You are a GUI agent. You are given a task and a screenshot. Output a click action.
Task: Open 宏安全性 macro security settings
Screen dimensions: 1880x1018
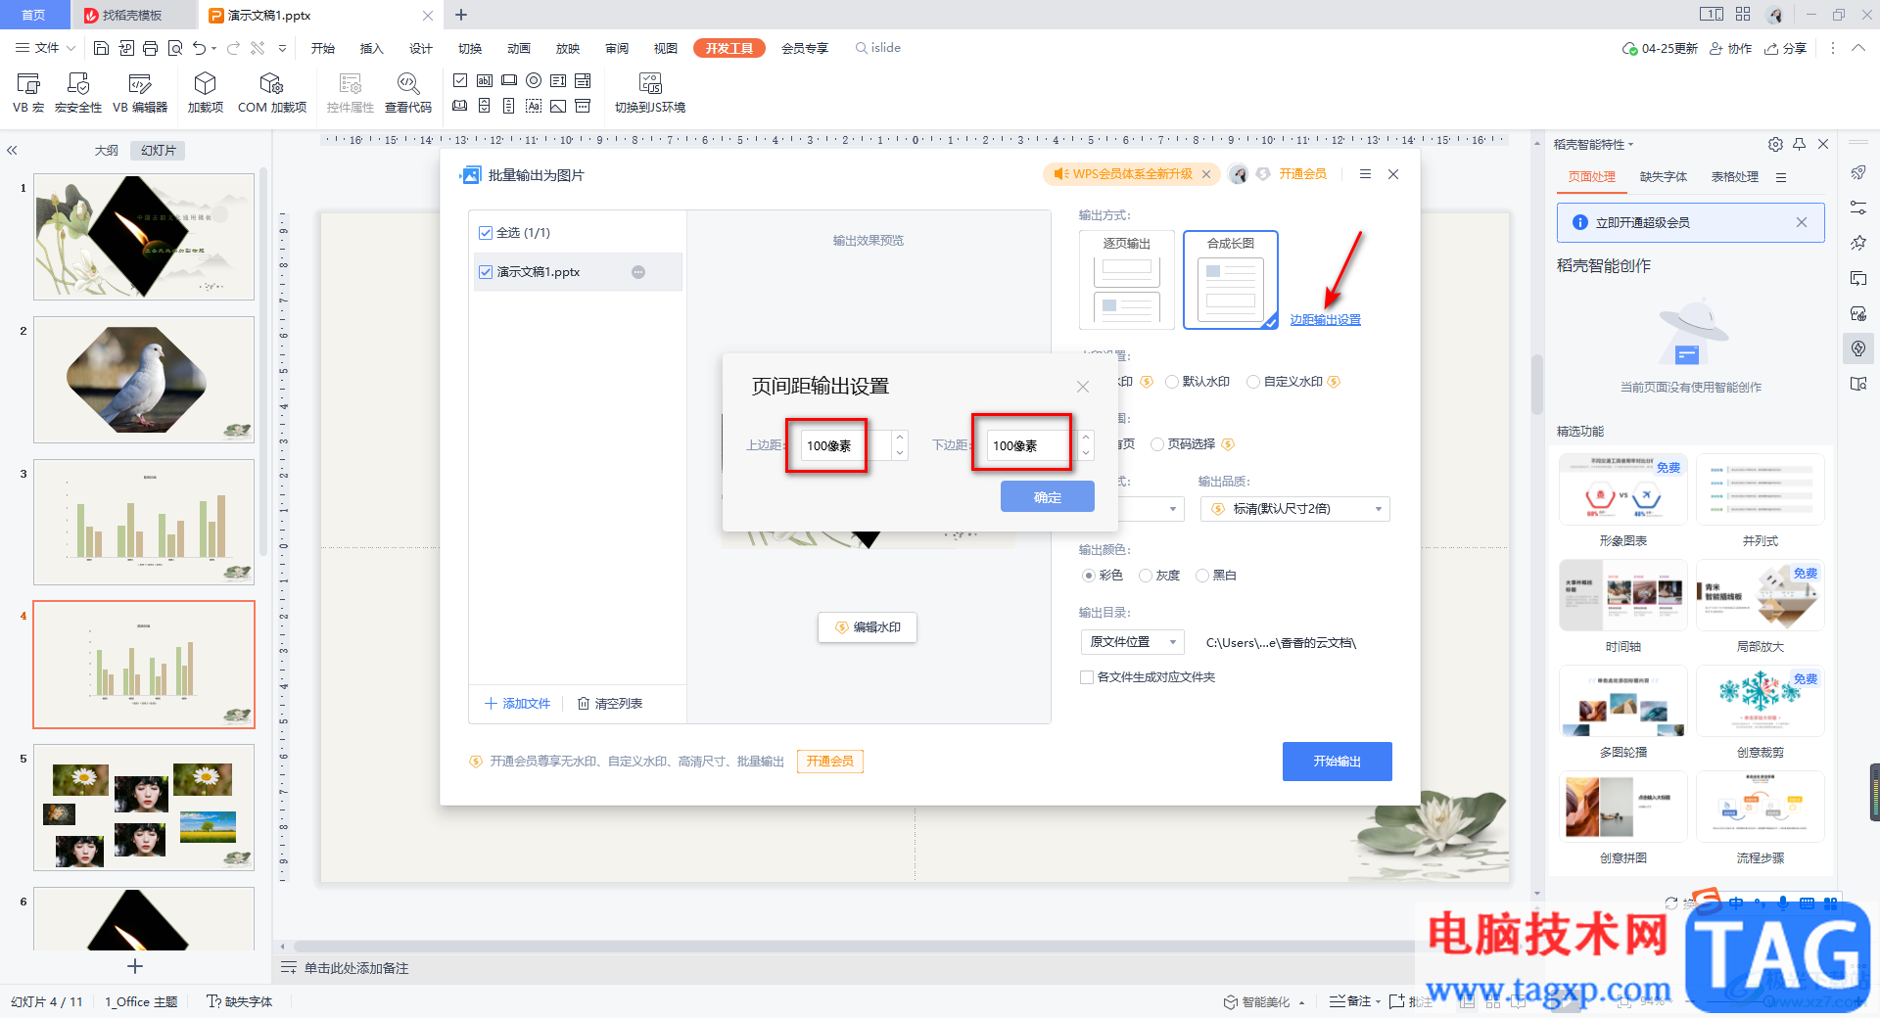(78, 92)
